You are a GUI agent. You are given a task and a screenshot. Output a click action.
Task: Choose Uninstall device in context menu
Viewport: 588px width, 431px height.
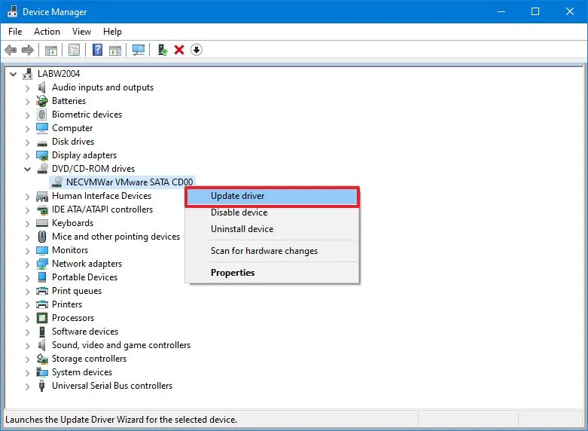coord(273,229)
